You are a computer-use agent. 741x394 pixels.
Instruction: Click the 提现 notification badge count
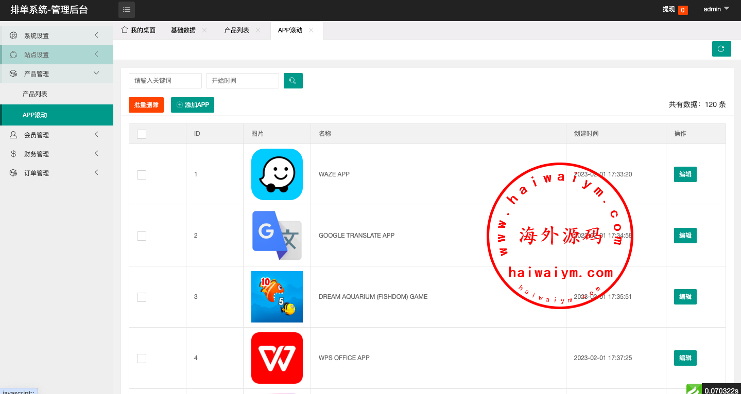tap(683, 10)
